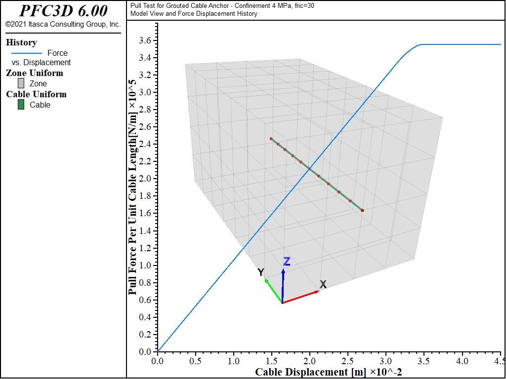Image resolution: width=506 pixels, height=379 pixels.
Task: Click the flat plateau of the blue force curve
Action: click(461, 44)
